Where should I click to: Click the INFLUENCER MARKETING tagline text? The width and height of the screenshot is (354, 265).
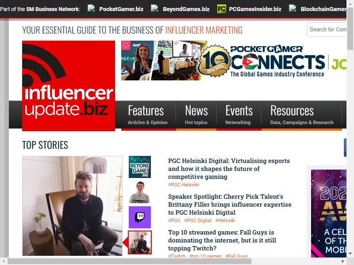pyautogui.click(x=204, y=30)
